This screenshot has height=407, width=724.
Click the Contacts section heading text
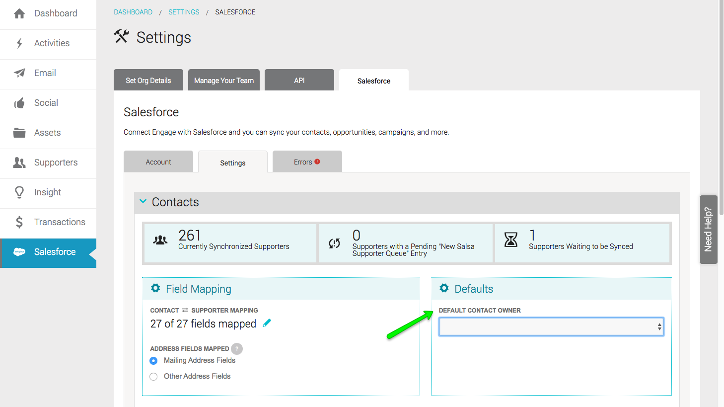click(175, 202)
